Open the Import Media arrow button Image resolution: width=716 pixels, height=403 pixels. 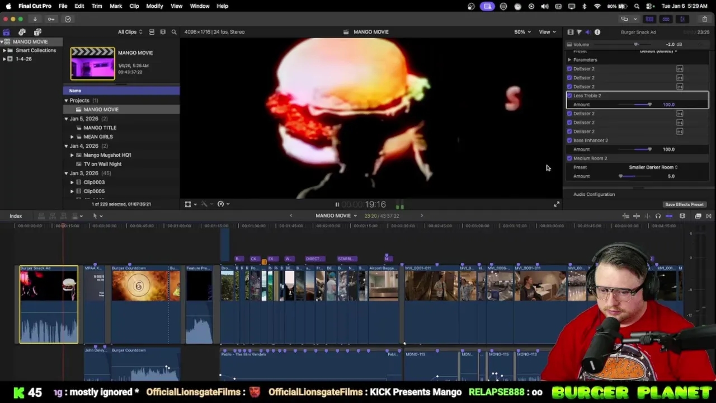(x=35, y=19)
